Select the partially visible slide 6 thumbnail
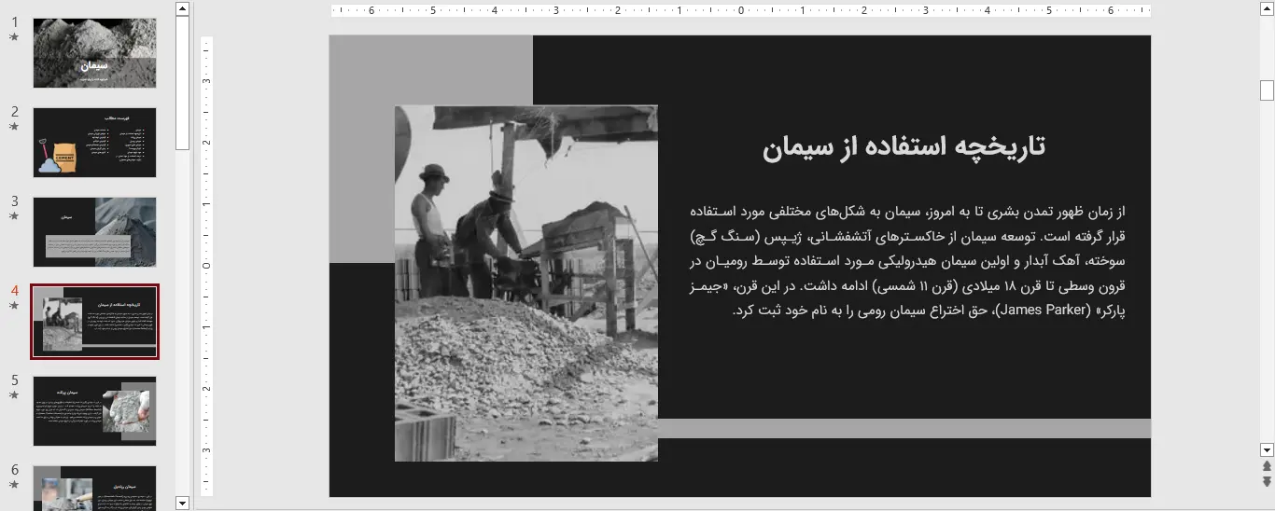This screenshot has height=511, width=1275. [94, 488]
